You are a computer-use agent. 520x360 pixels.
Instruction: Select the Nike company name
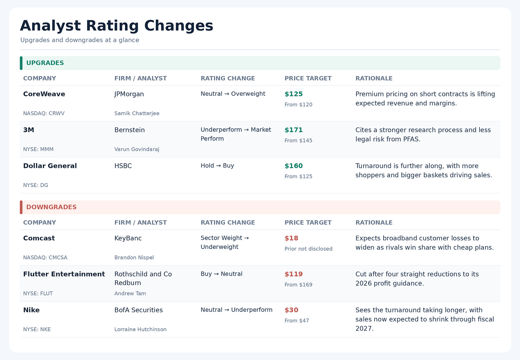pos(31,310)
